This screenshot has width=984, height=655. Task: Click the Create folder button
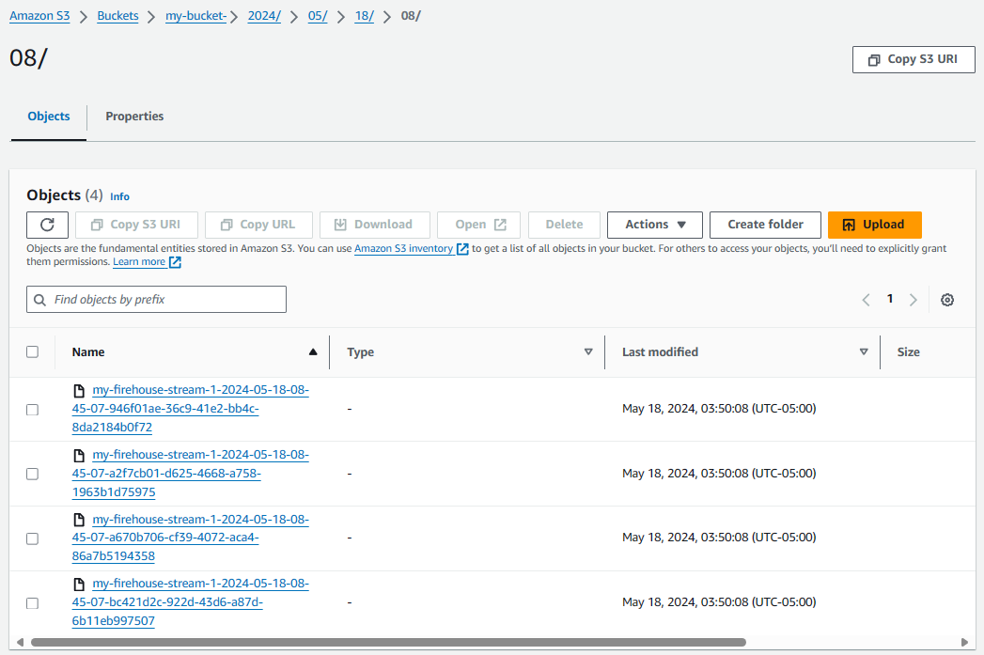[765, 225]
